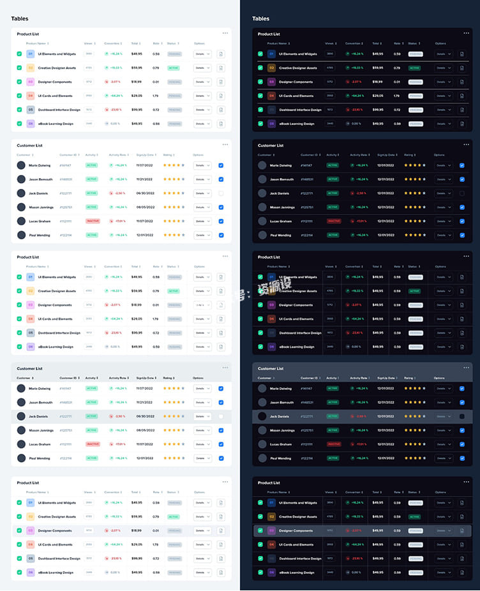Click Jason Bemouth's star rating in top light Customer List
The image size is (480, 591).
pyautogui.click(x=174, y=179)
